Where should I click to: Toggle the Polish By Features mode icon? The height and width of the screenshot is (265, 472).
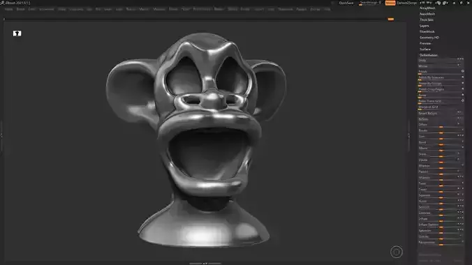[x=463, y=77]
